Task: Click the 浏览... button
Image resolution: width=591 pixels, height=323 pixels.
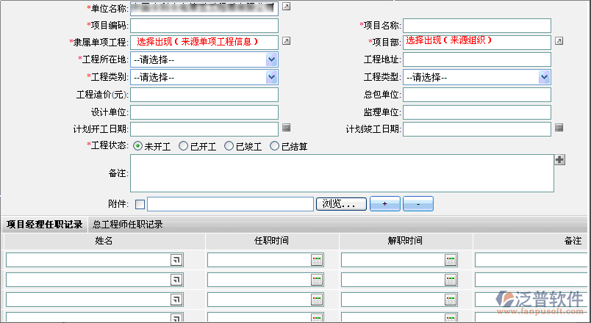Action: pos(340,203)
